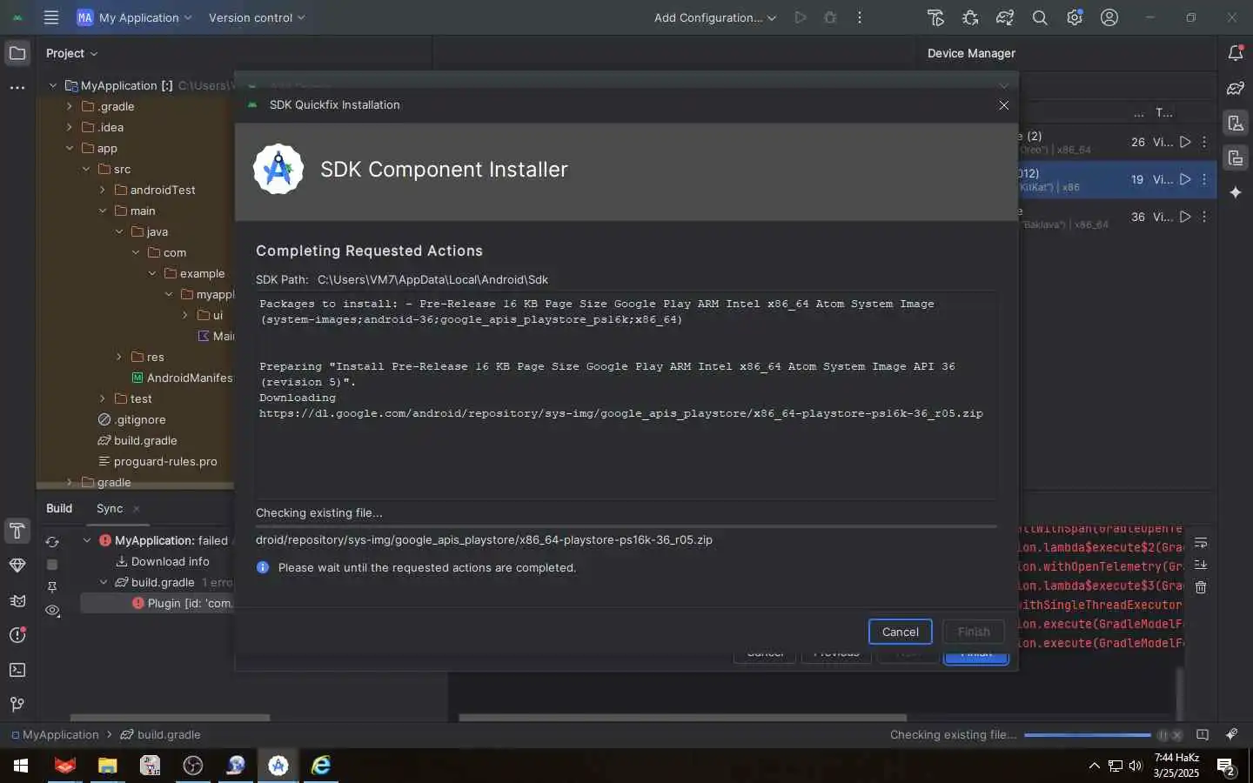Click the Build panel stop icon
Image resolution: width=1253 pixels, height=783 pixels.
pos(52,565)
